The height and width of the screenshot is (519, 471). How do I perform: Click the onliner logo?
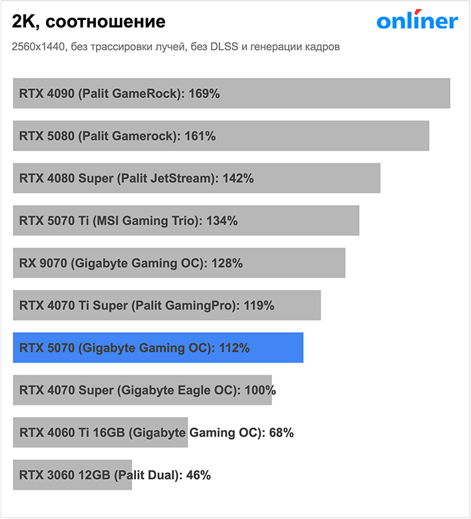pos(417,21)
